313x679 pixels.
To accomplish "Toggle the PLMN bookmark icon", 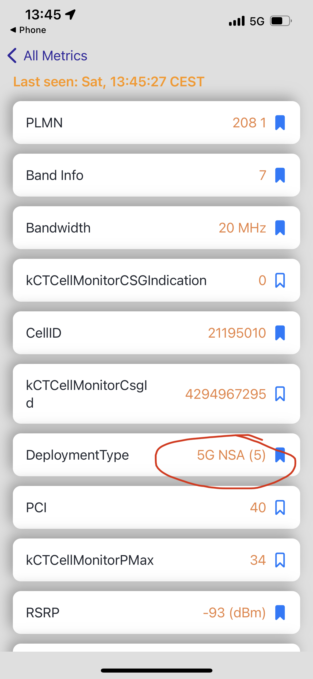I will tap(280, 123).
